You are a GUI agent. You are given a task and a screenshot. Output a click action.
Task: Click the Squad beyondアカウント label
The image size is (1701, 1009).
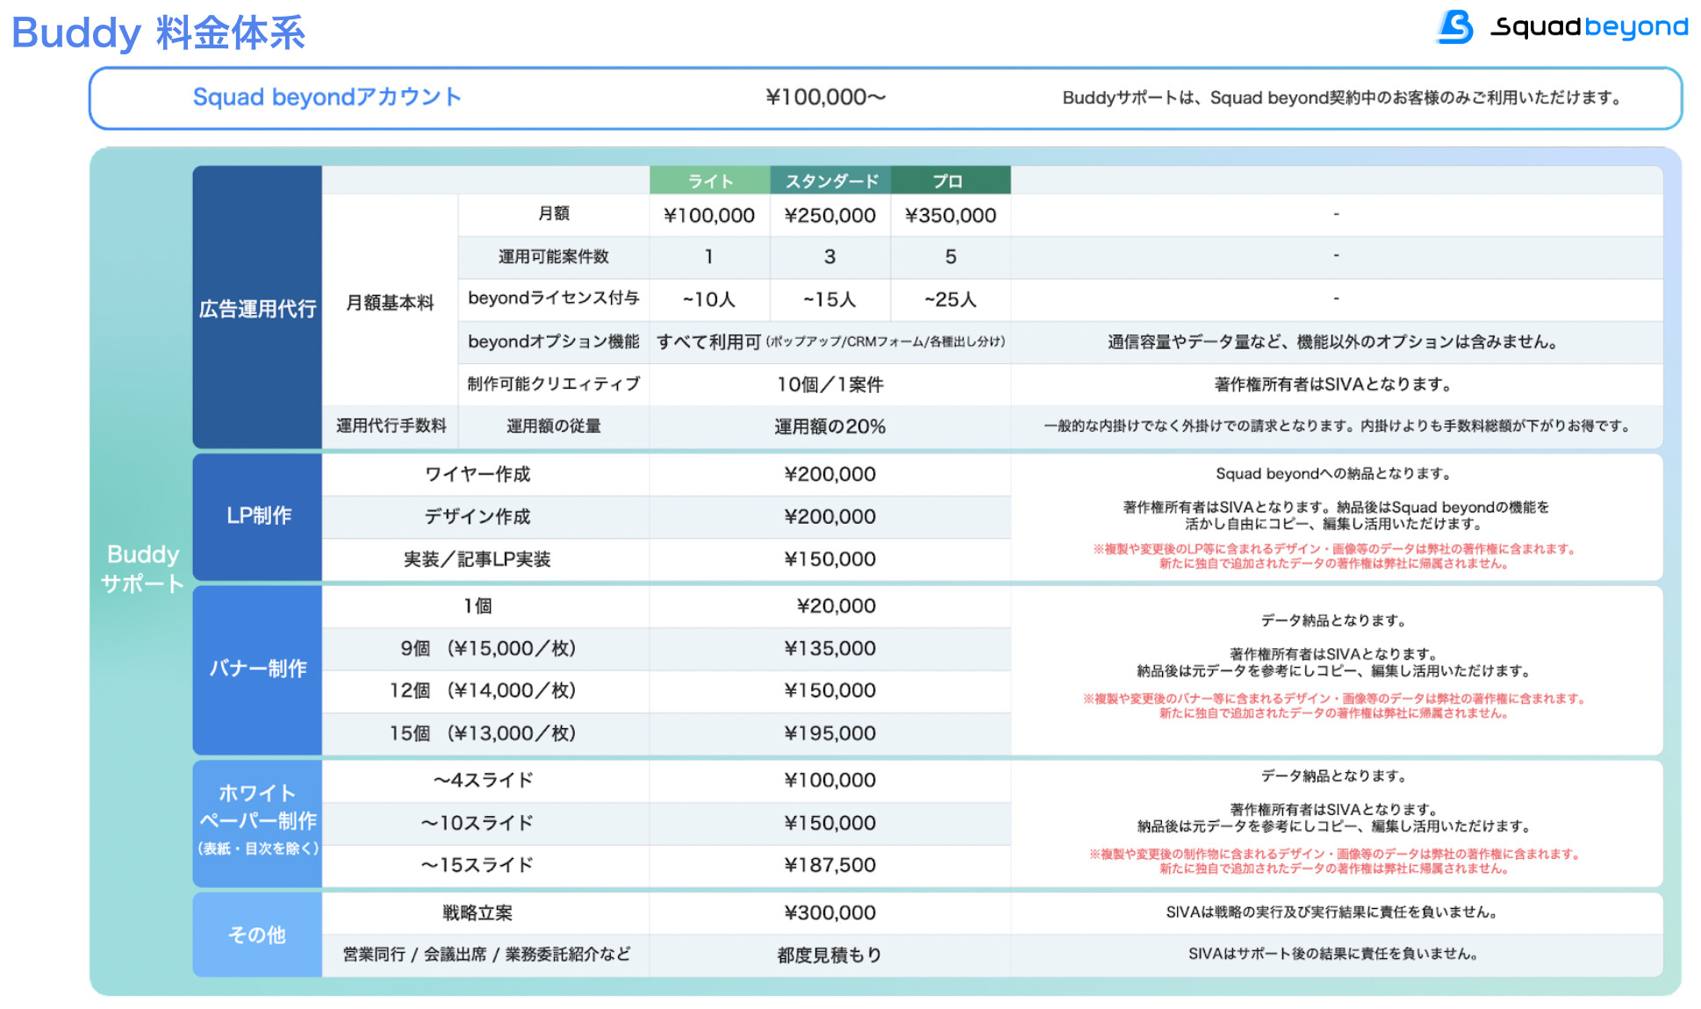pyautogui.click(x=327, y=97)
